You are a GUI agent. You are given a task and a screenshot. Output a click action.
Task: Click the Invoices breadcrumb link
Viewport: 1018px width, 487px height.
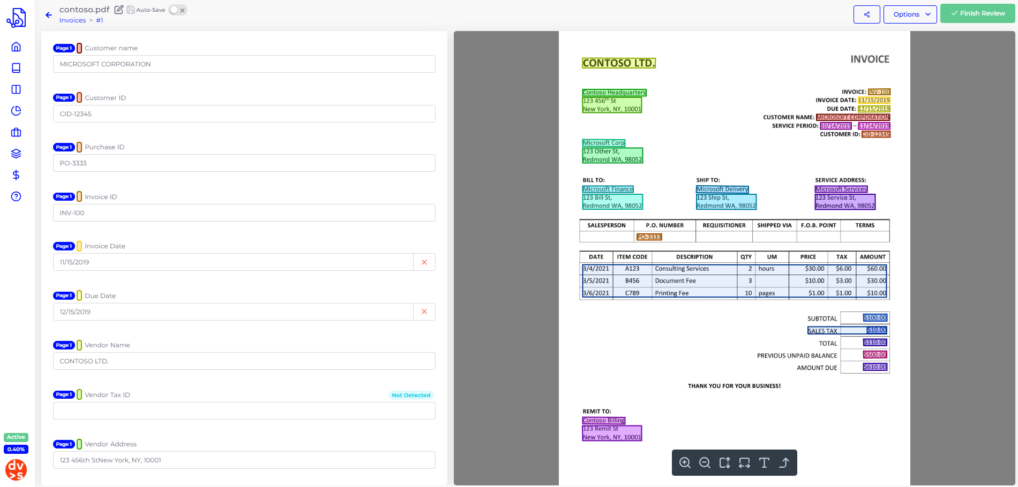pyautogui.click(x=72, y=20)
